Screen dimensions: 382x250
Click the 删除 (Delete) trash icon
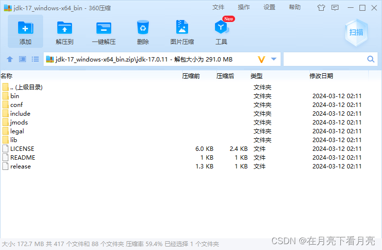143,27
